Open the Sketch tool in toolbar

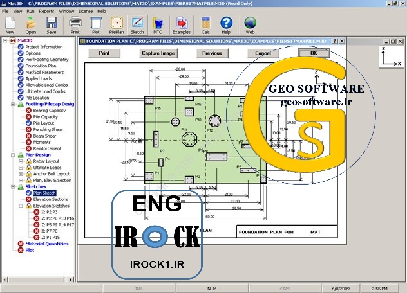pos(137,26)
